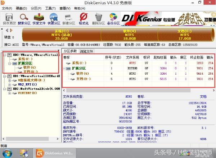This screenshot has width=216, height=158.
Task: Click 系统(C:) row in partition table
Action: coord(139,63)
